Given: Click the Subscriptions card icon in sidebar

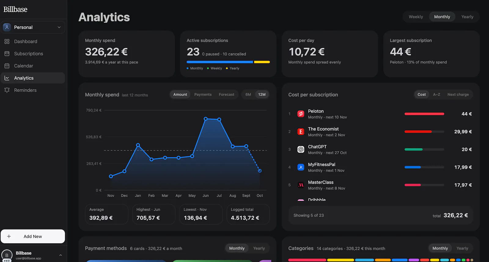Looking at the screenshot, I should click(x=7, y=54).
